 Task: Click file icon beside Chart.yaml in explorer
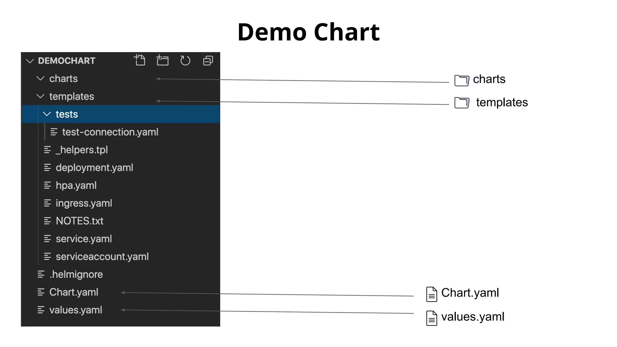pos(41,292)
